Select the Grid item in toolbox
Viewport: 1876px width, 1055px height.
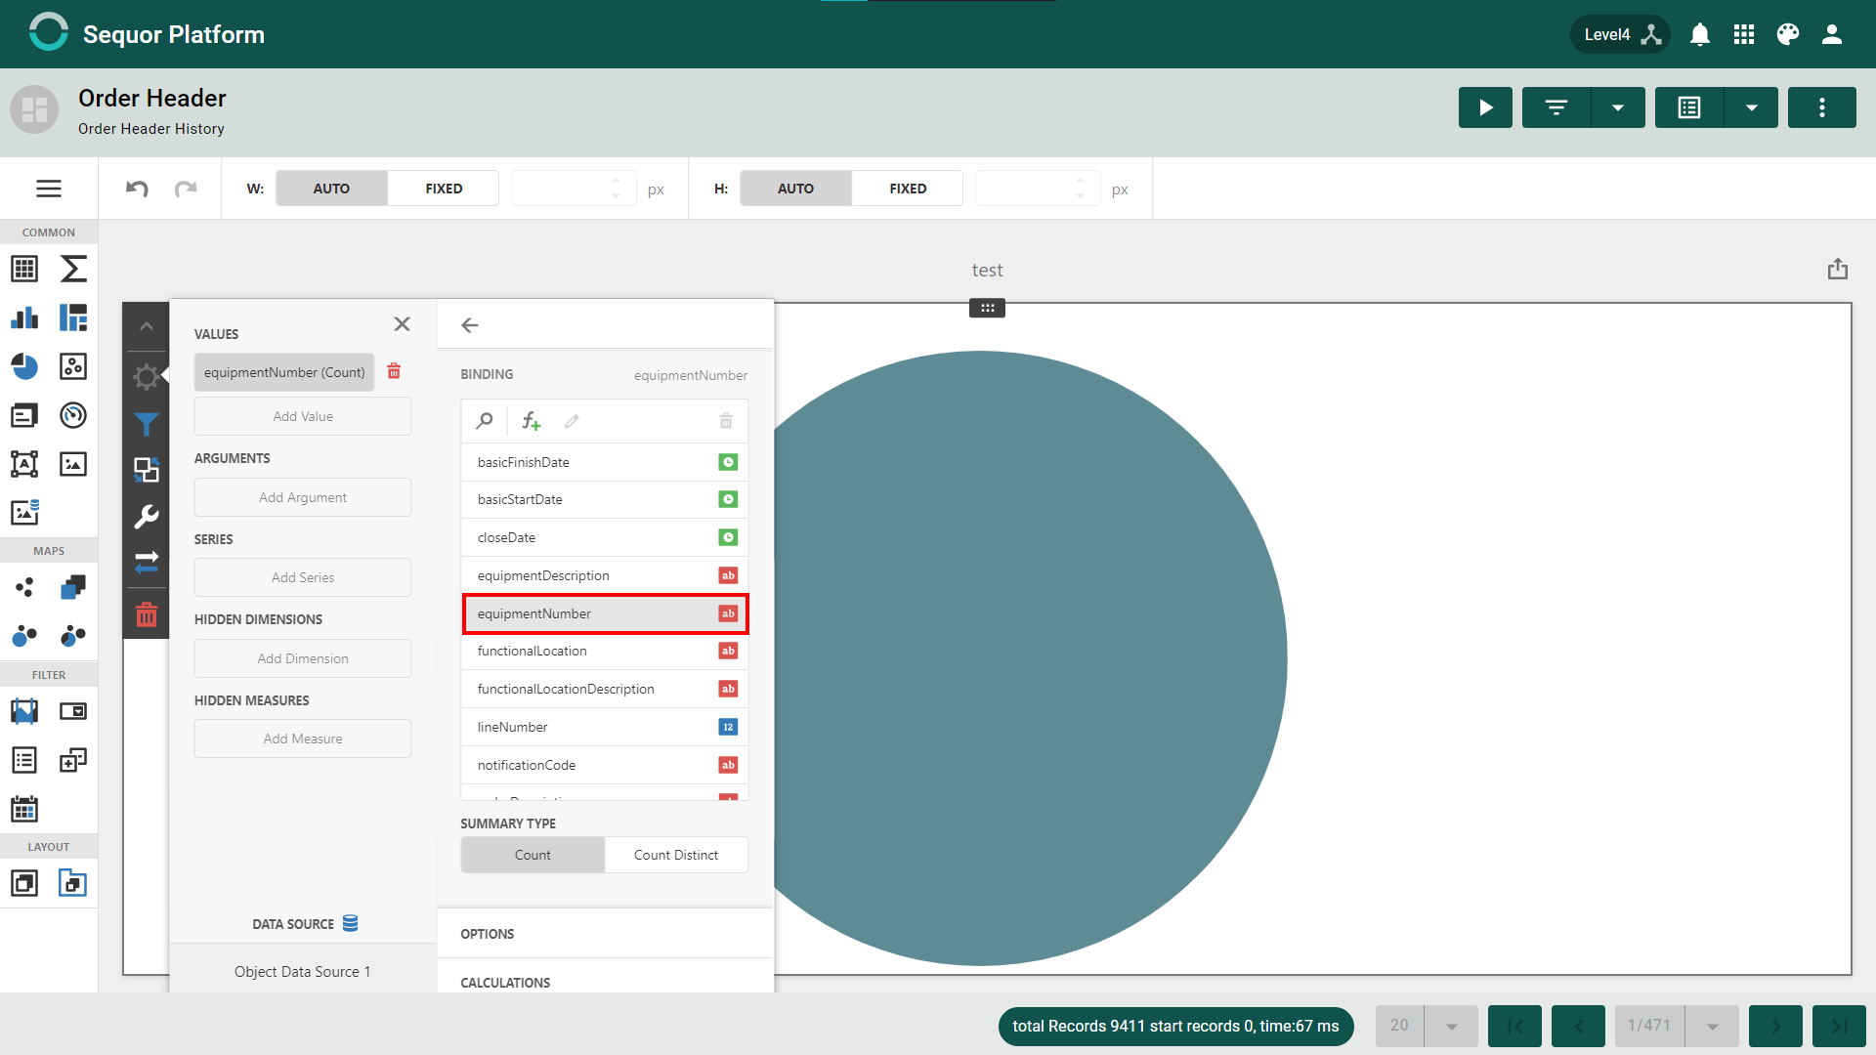point(24,269)
